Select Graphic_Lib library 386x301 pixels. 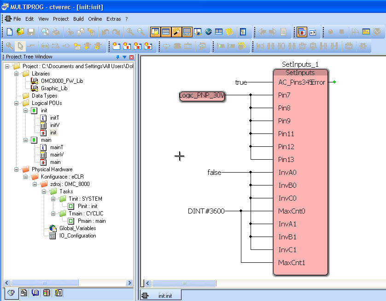tap(54, 88)
